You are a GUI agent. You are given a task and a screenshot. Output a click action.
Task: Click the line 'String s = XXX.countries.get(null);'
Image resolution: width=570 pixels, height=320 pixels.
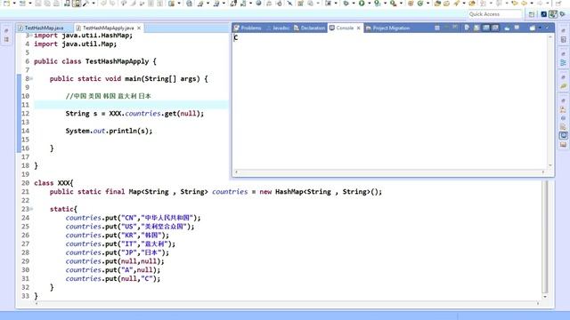(x=134, y=114)
